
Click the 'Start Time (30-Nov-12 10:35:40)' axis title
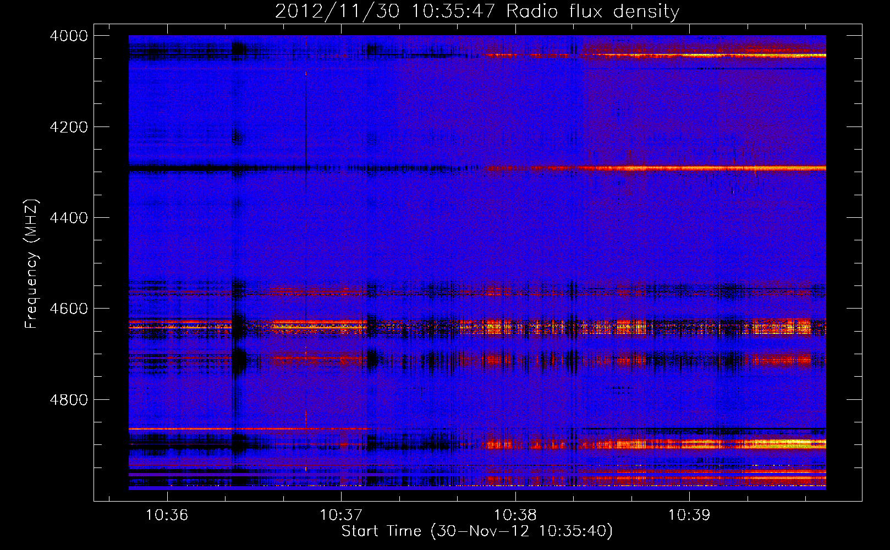pos(477,531)
